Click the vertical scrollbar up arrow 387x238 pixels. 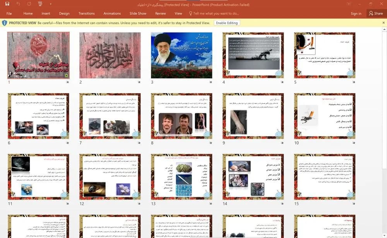[x=384, y=30]
